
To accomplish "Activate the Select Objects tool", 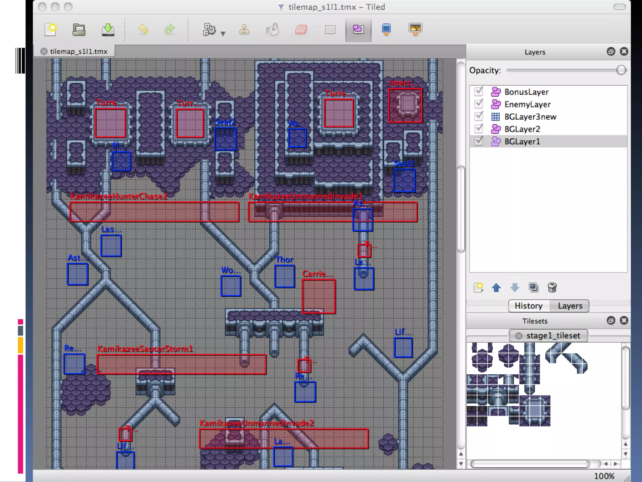I will (358, 29).
